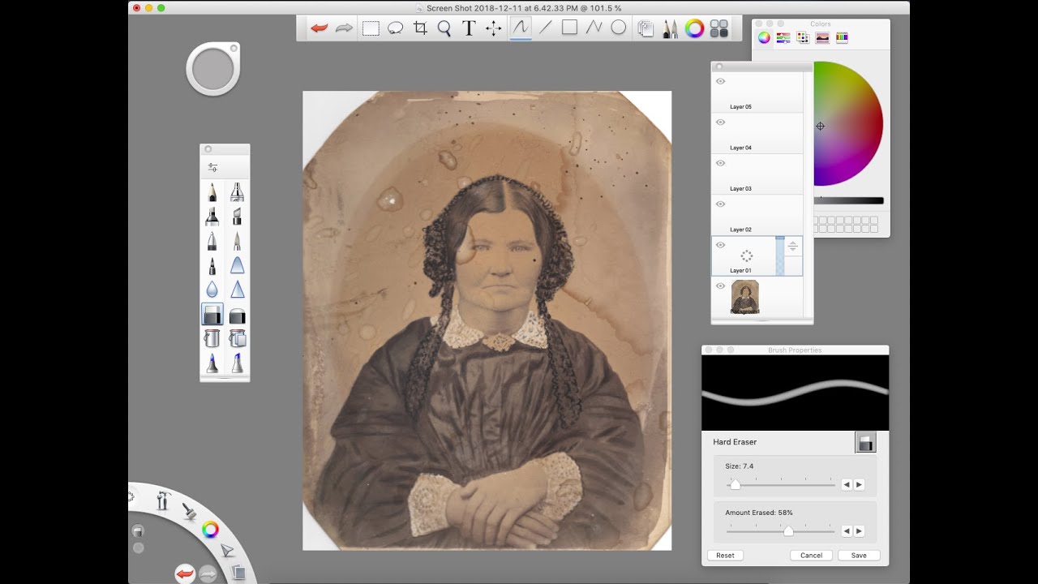The height and width of the screenshot is (584, 1038).
Task: Select the rectangular marquee selection tool
Action: point(371,28)
